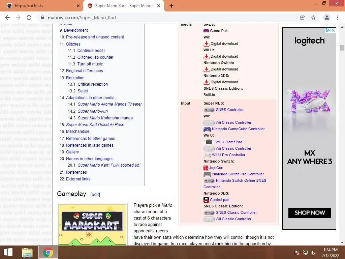Click the address bar URL field
The height and width of the screenshot is (259, 345).
pos(167,18)
